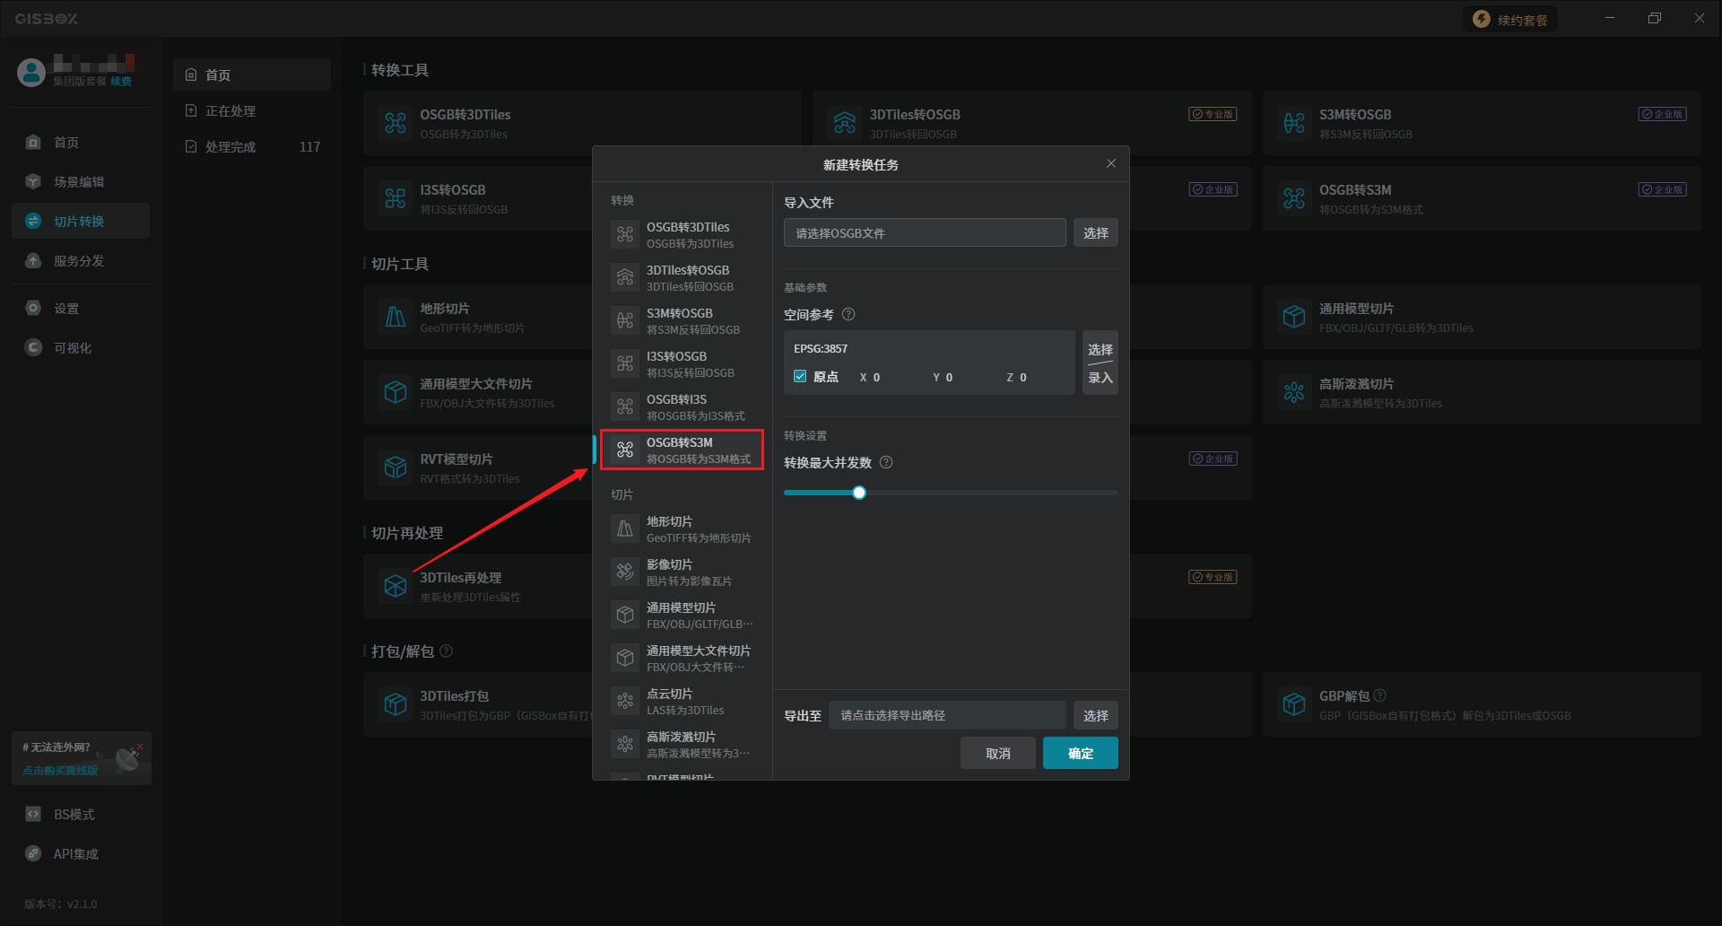Image resolution: width=1722 pixels, height=926 pixels.
Task: Go to 场景编辑 in the sidebar
Action: tap(79, 182)
